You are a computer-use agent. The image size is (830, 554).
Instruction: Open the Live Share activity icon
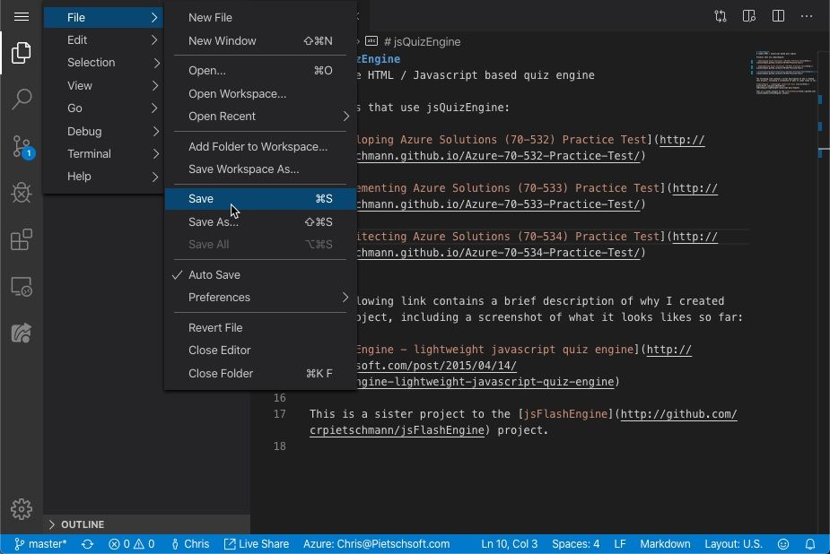(22, 333)
